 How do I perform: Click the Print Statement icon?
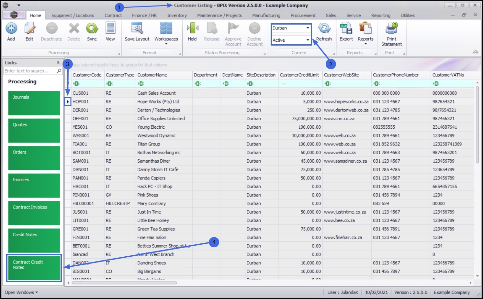[392, 28]
